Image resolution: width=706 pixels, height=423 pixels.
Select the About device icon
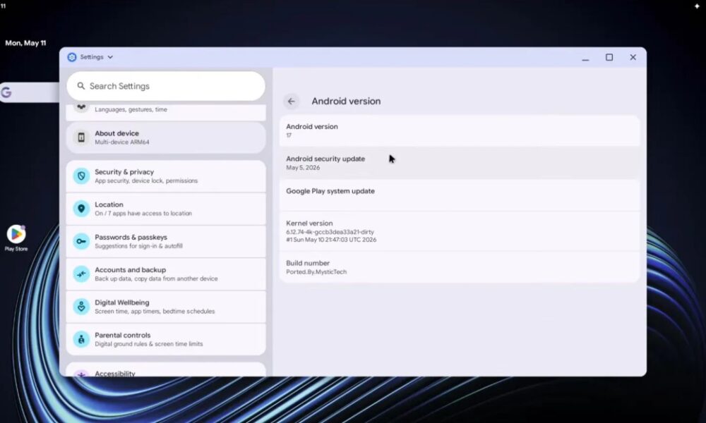click(81, 137)
